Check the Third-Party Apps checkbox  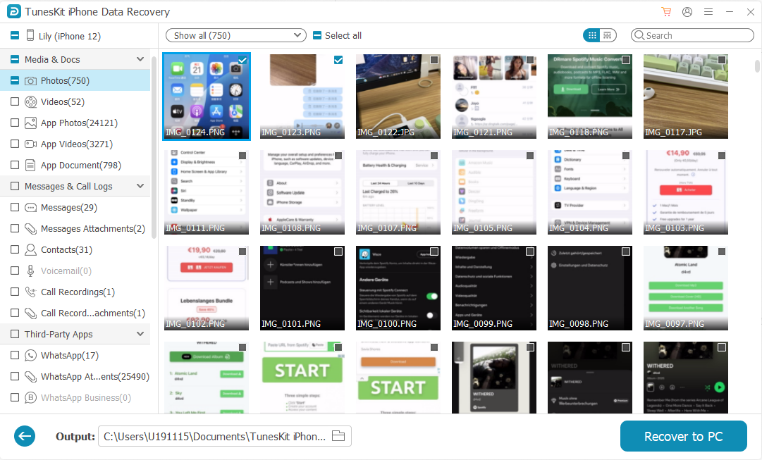(15, 334)
